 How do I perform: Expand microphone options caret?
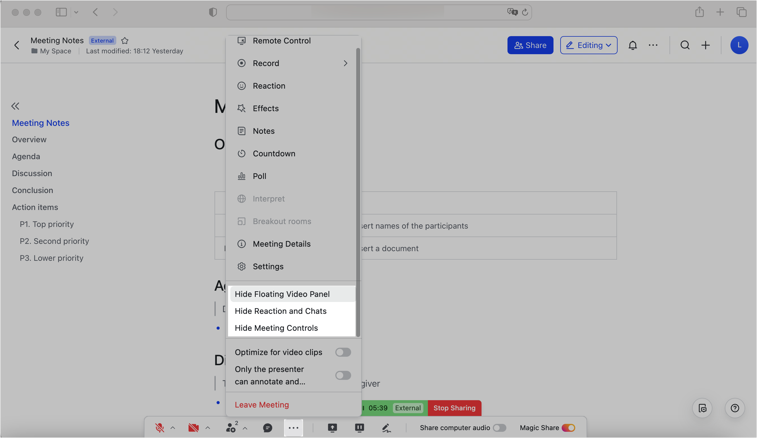173,428
